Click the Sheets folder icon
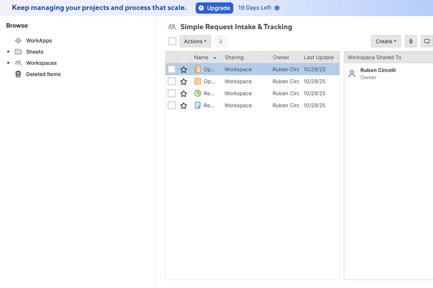The width and height of the screenshot is (433, 288). [x=18, y=51]
